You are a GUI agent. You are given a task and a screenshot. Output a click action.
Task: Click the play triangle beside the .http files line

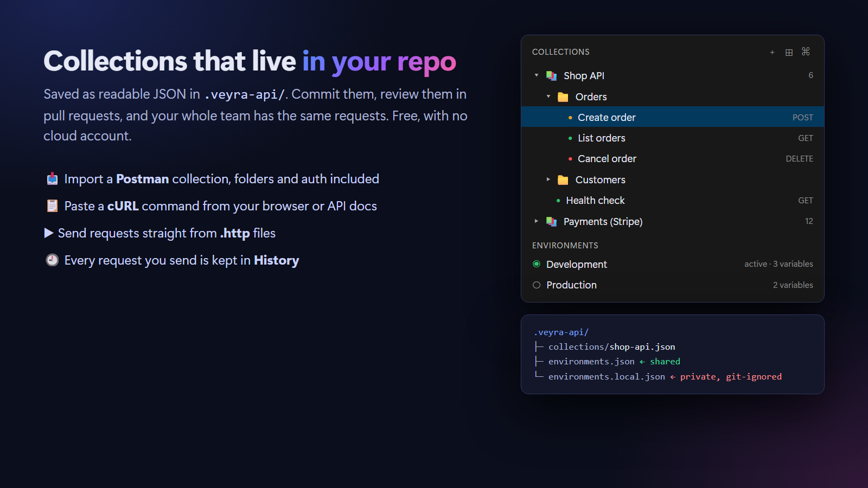point(49,233)
